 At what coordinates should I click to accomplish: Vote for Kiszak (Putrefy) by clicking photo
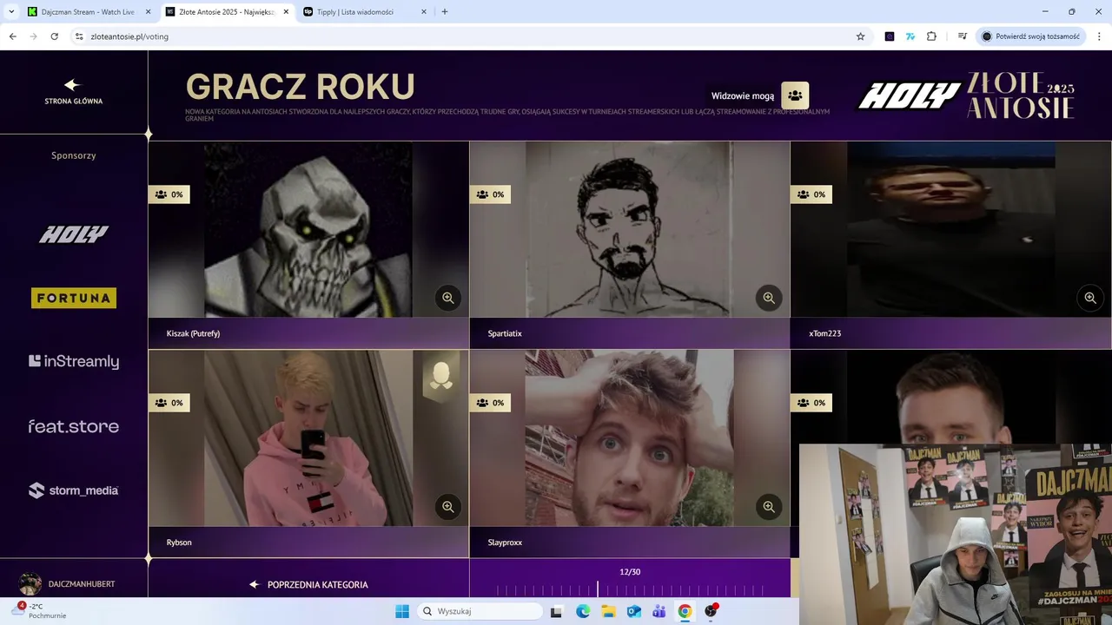coord(308,230)
